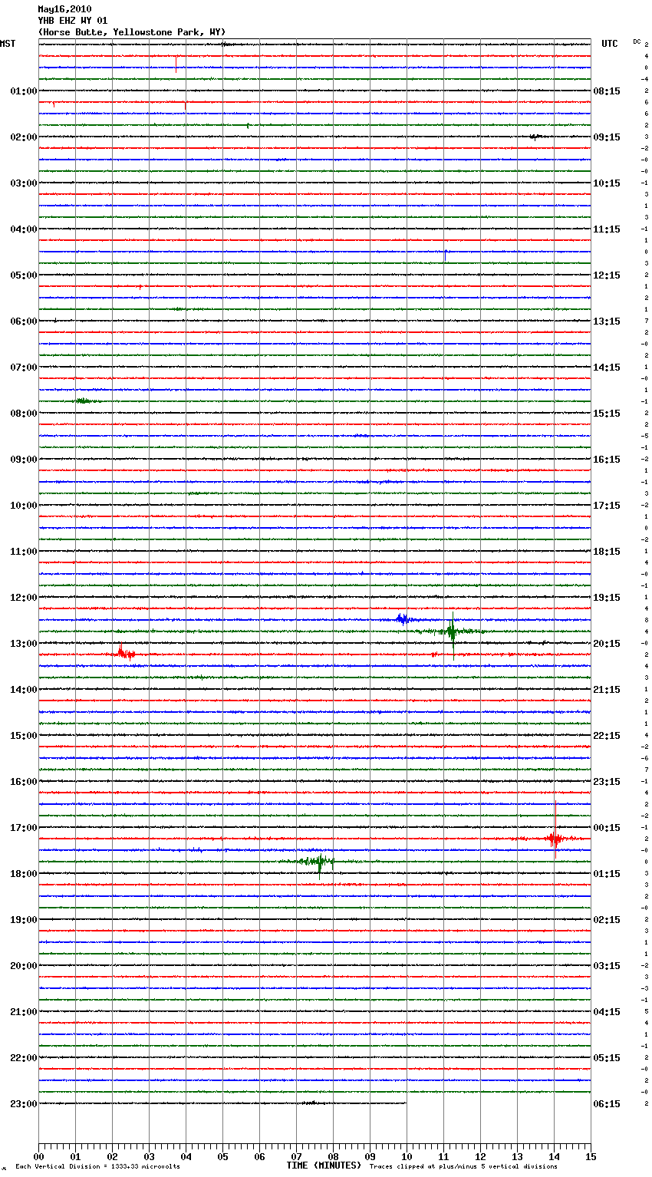Select the 18:00 MST time label
The image size is (652, 1177).
[x=24, y=874]
